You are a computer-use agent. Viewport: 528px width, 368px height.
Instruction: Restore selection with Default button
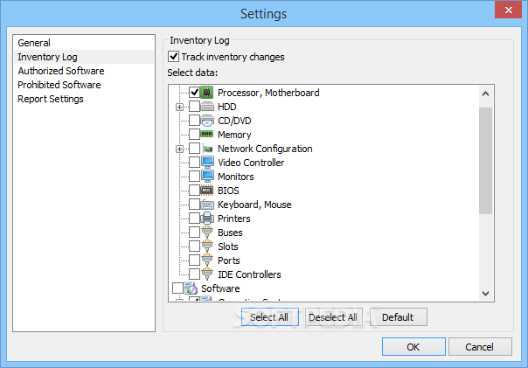[x=399, y=316]
